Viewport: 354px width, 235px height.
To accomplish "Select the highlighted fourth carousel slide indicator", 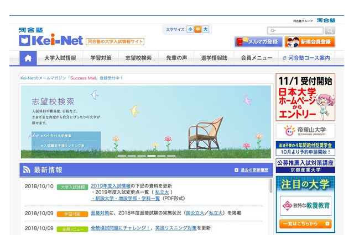I will click(152, 156).
